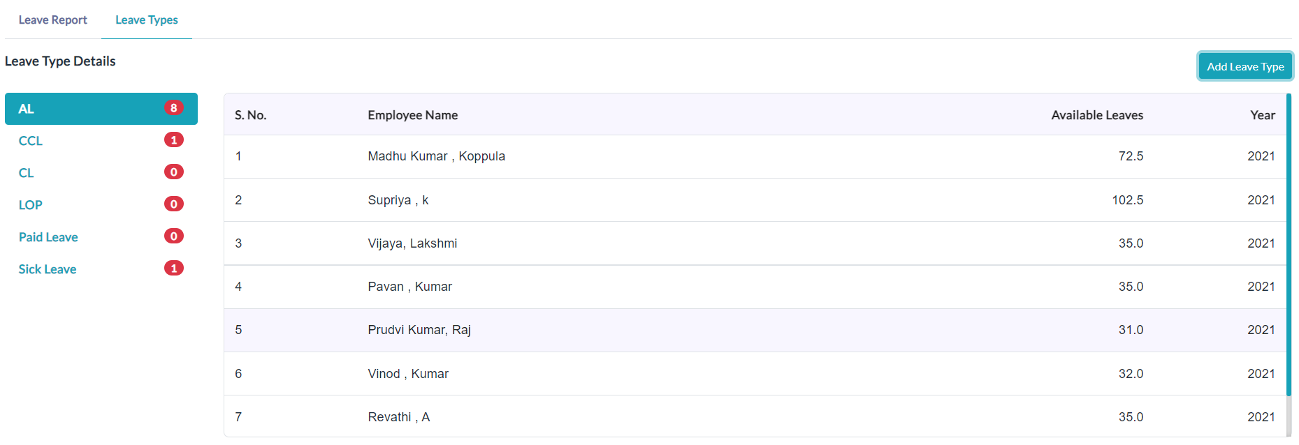Open Sick Leave in sidebar
This screenshot has height=445, width=1299.
[101, 269]
